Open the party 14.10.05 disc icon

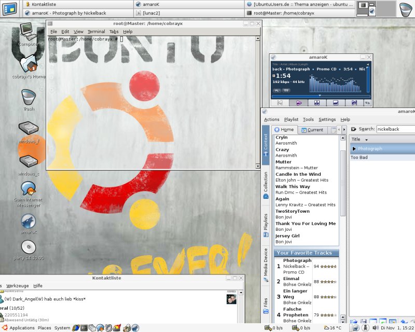click(29, 250)
